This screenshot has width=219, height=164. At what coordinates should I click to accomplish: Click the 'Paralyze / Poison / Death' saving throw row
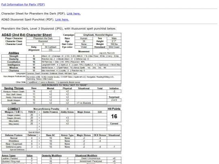54,92
